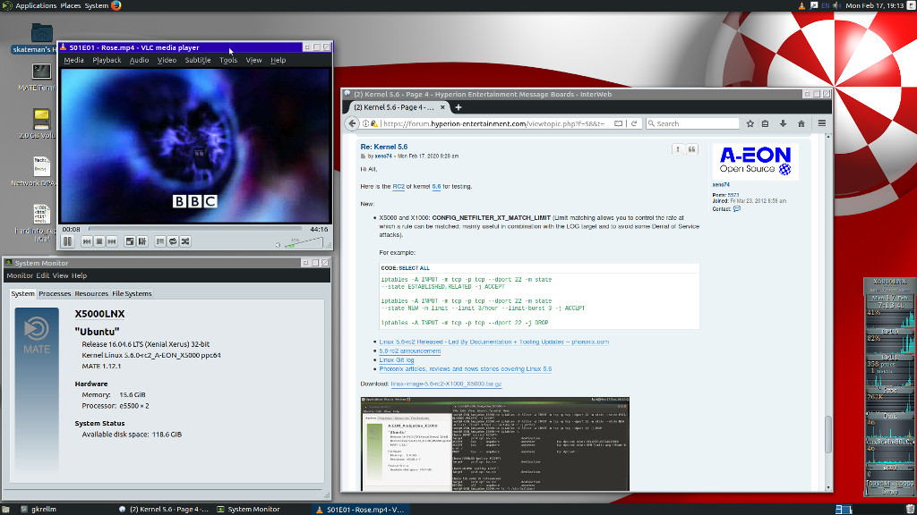Switch to Processes tab in System Monitor

(x=55, y=293)
